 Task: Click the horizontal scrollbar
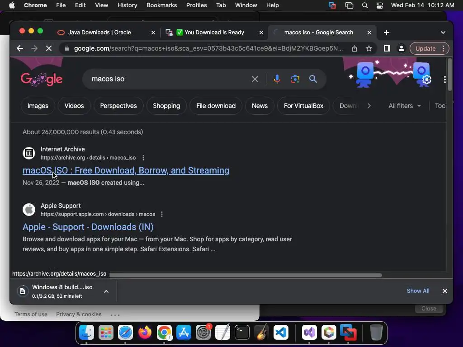tap(246, 275)
